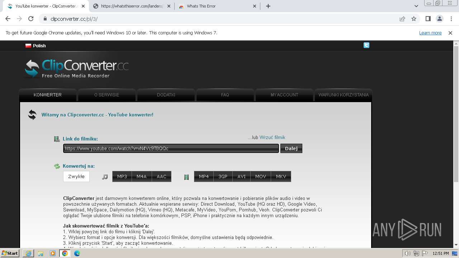
Task: Select MKV conversion format
Action: click(x=281, y=176)
